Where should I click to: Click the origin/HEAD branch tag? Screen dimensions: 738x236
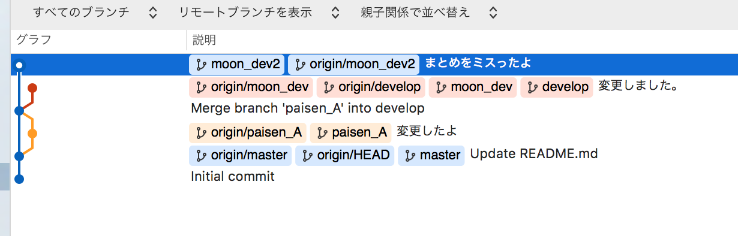click(x=344, y=155)
